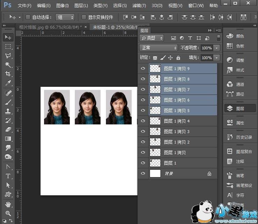This screenshot has height=224, width=258.
Task: Hide layer 图层 1 拷贝 9
Action: 143,69
